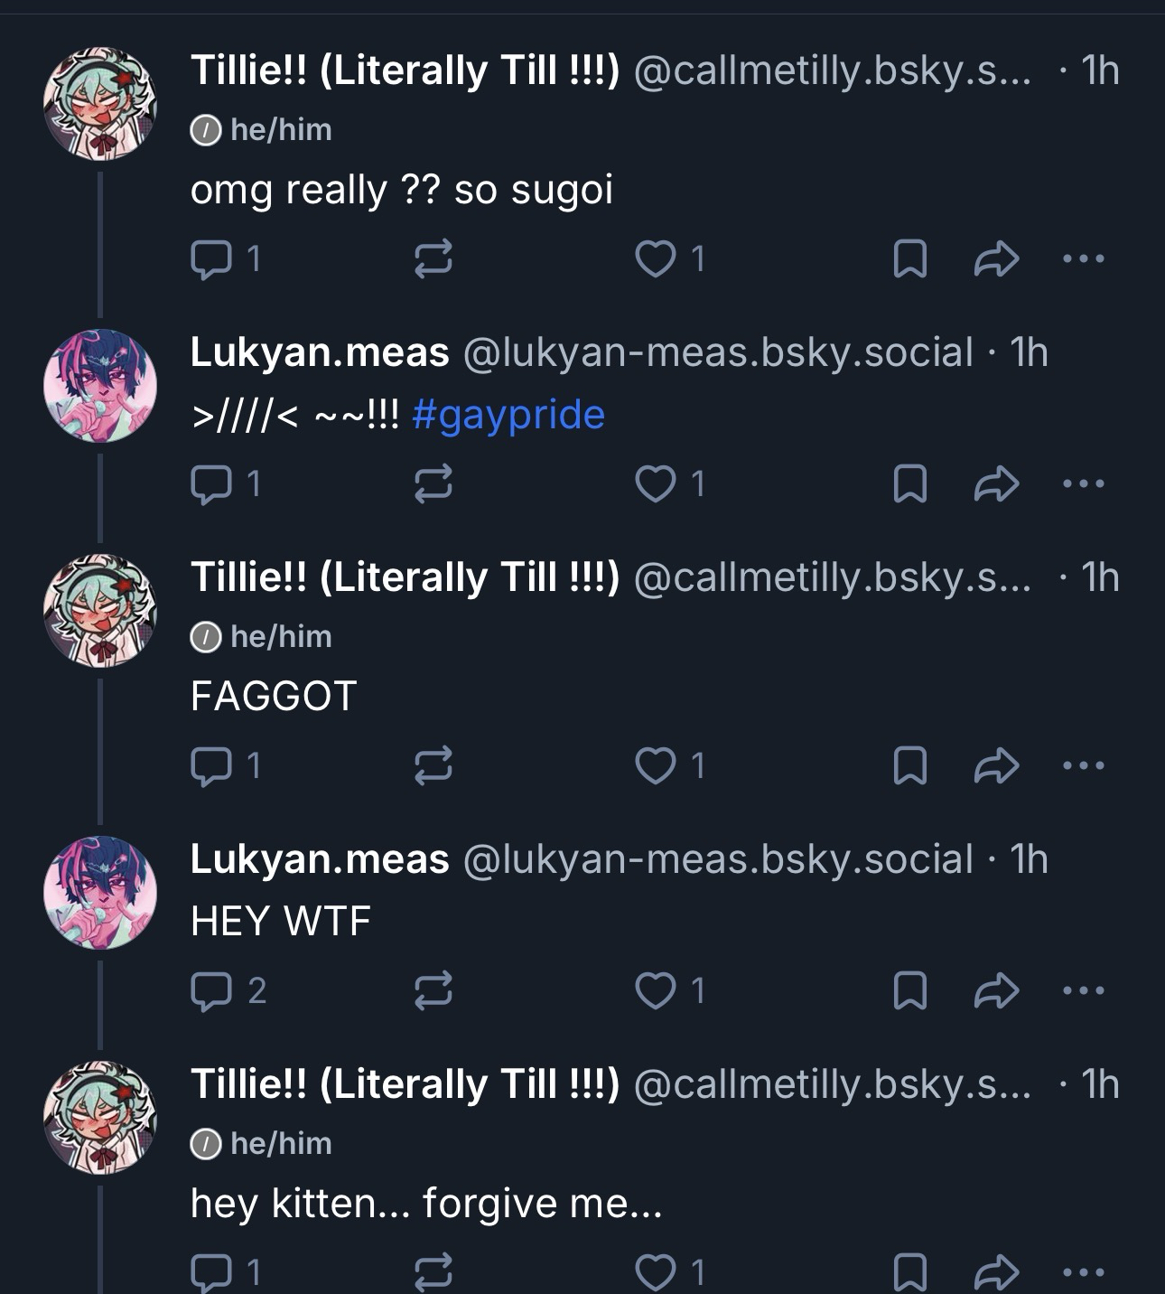
Task: Share the 'HEY WTF' post
Action: (997, 990)
